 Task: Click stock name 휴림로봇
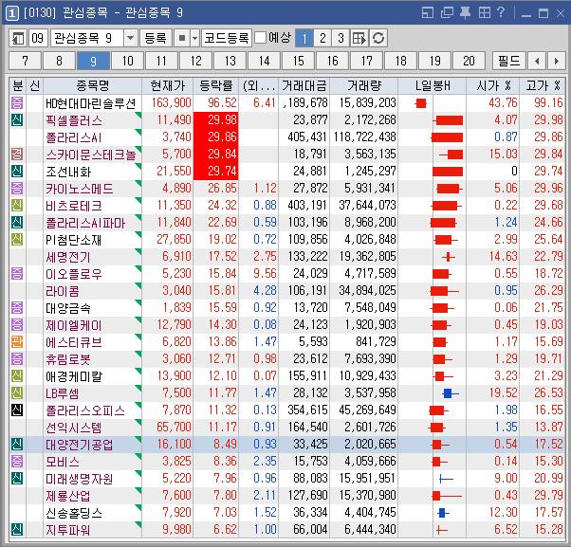click(x=68, y=359)
